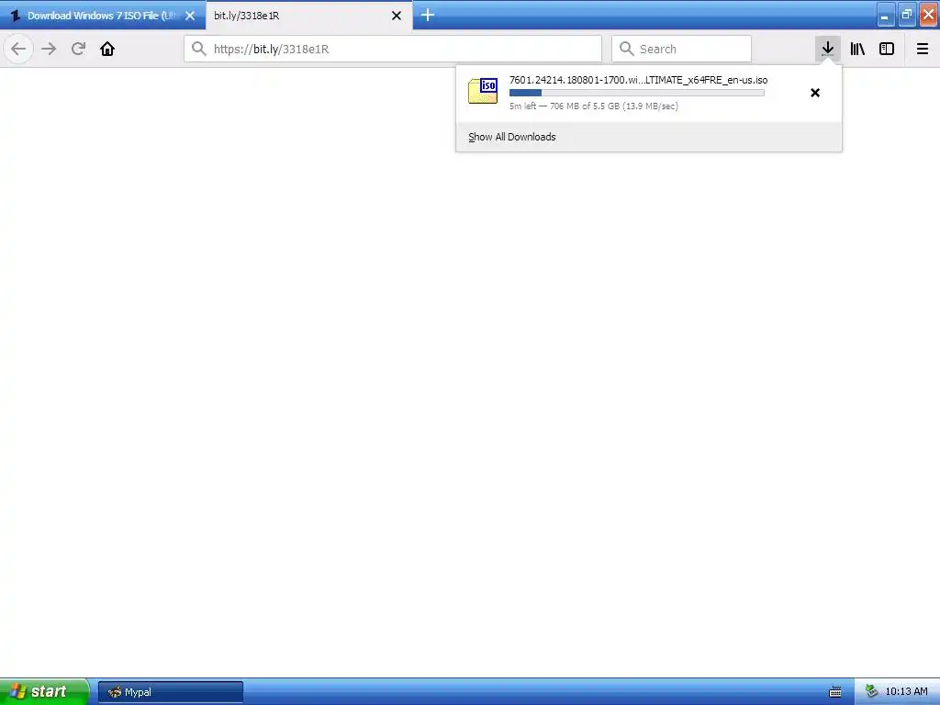
Task: Click the downloading ISO file name
Action: point(639,80)
